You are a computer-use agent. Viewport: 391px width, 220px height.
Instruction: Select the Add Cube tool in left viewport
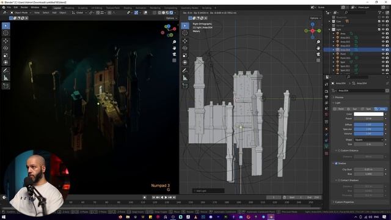click(5, 86)
